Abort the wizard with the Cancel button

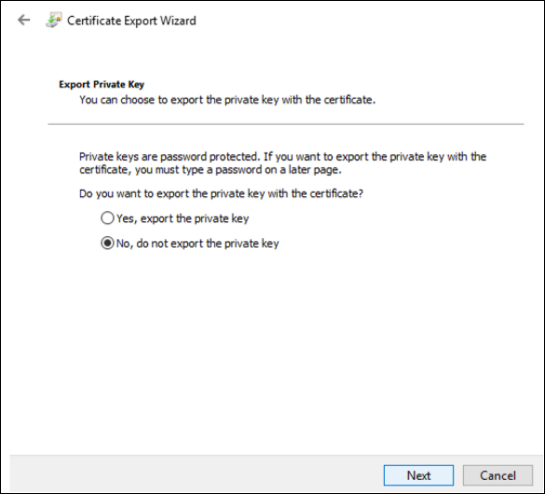(497, 475)
